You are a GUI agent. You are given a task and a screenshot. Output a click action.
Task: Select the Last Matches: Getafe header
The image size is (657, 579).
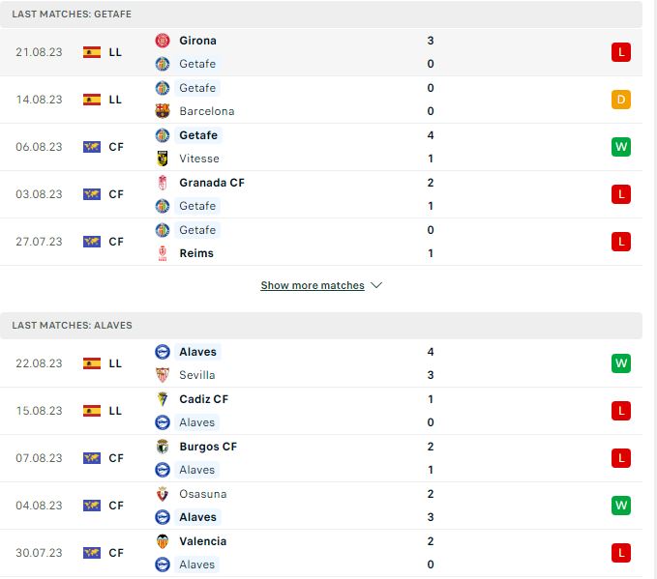point(321,14)
